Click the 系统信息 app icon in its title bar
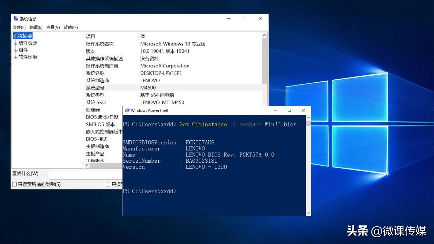Image resolution: width=434 pixels, height=244 pixels. (x=16, y=19)
